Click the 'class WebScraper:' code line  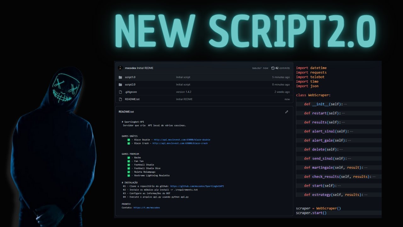click(313, 95)
